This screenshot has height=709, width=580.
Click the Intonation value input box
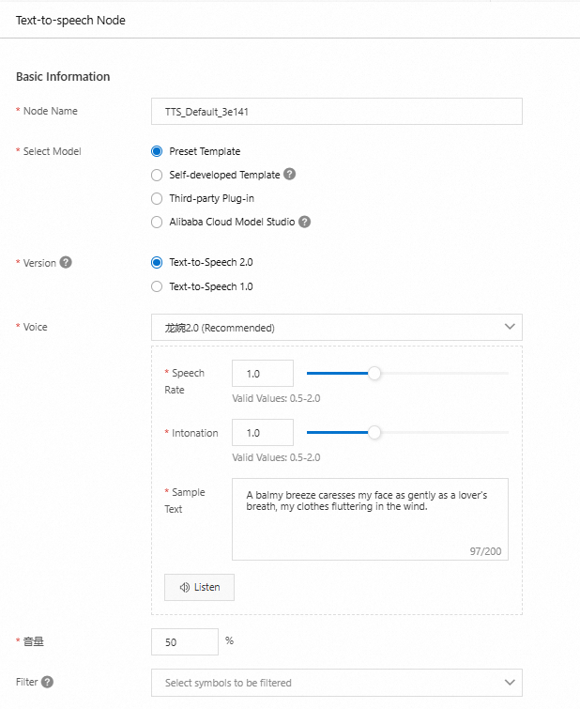point(262,433)
